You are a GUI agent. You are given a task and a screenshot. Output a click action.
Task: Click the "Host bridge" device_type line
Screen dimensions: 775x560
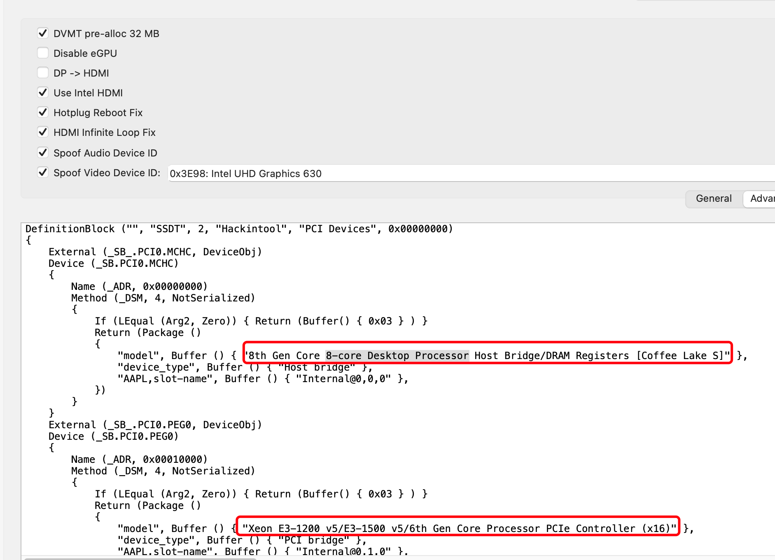[x=245, y=367]
